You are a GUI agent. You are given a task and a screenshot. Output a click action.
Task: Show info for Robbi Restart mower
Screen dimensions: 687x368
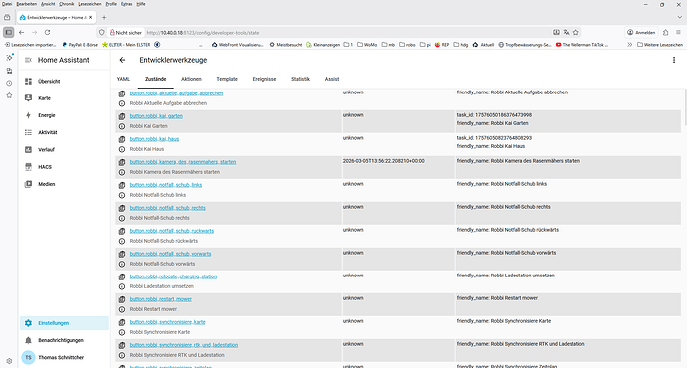[122, 309]
